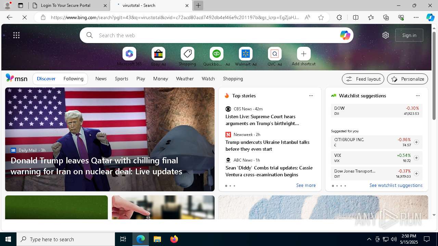Open the Windows Start menu
This screenshot has width=438, height=246.
tap(8, 239)
